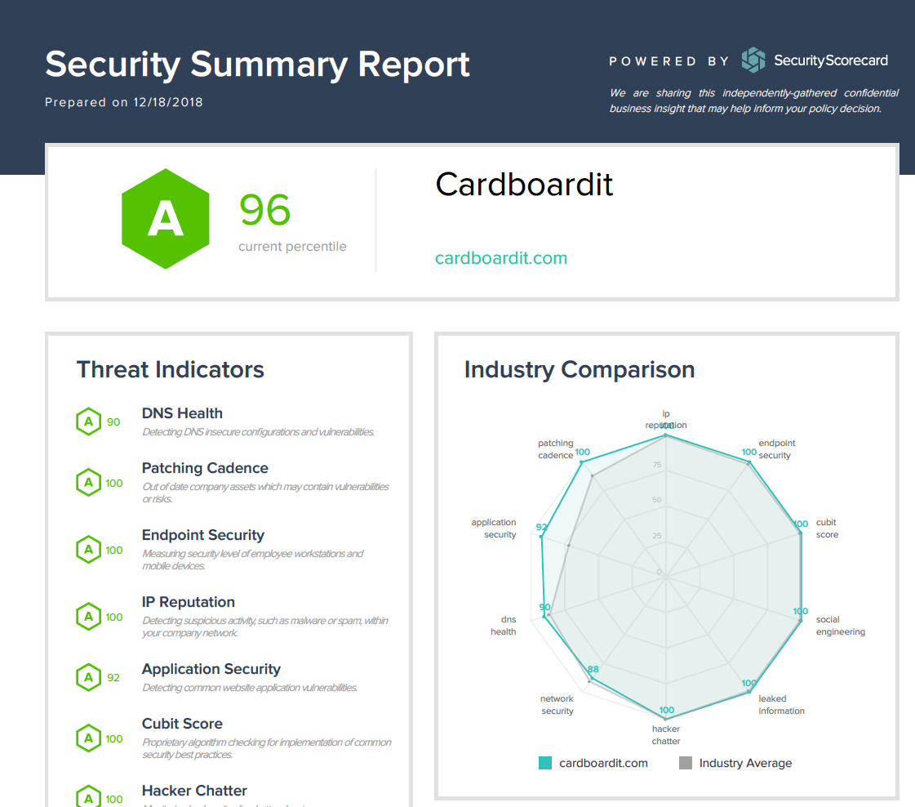Viewport: 915px width, 807px height.
Task: Click the network security radar axis label
Action: (557, 705)
